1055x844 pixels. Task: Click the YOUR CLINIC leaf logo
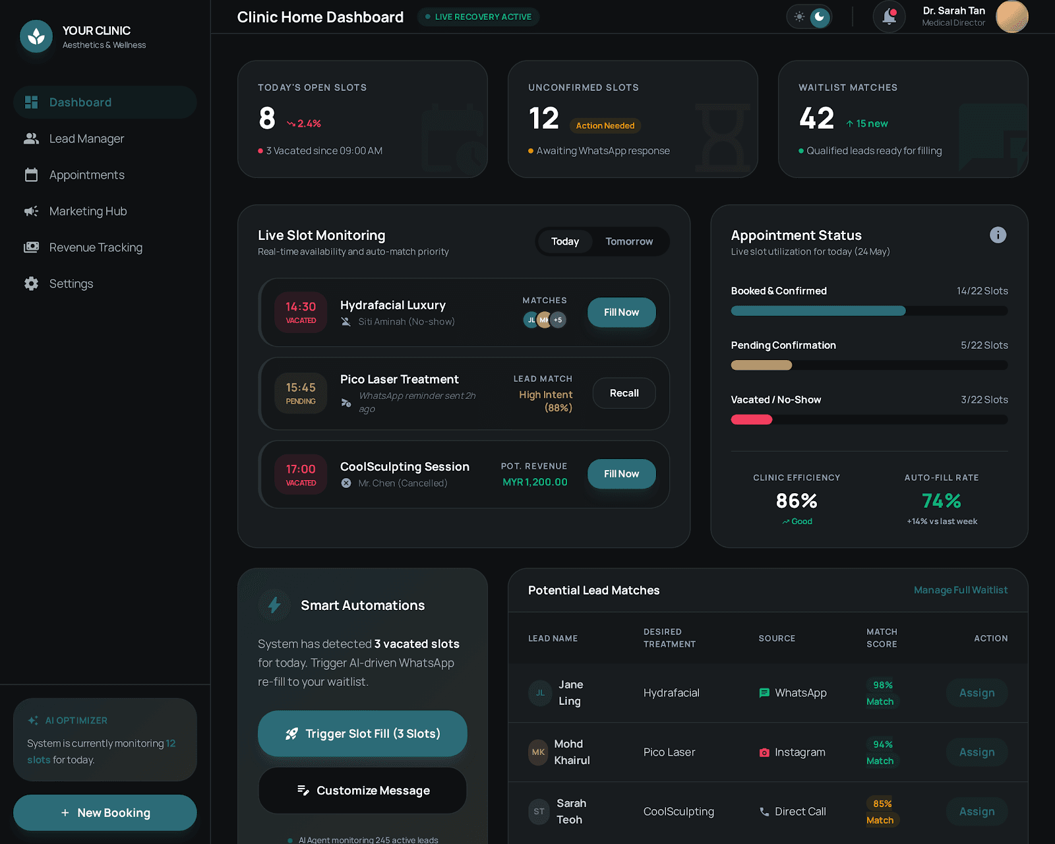pos(36,37)
